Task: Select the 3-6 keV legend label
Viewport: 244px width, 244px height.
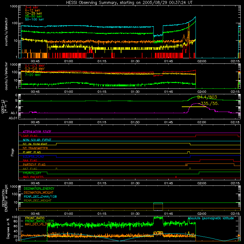Action: tap(32, 7)
